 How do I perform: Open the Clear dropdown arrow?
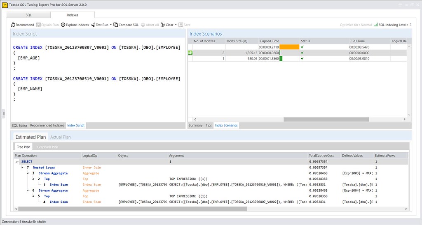pos(176,25)
